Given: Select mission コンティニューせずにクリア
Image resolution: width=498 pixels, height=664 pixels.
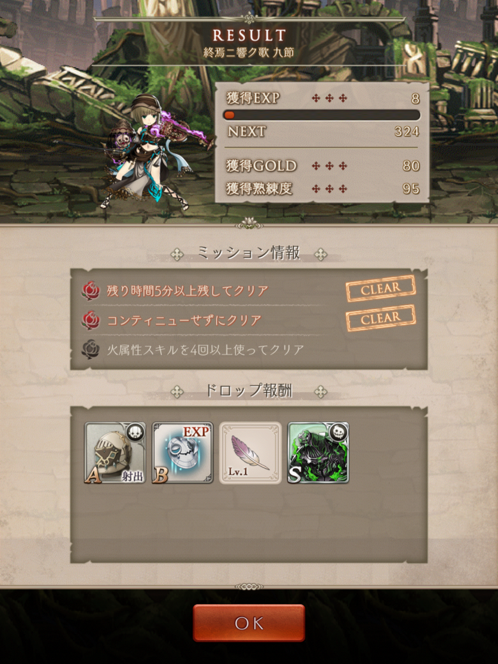Looking at the screenshot, I should pyautogui.click(x=184, y=320).
